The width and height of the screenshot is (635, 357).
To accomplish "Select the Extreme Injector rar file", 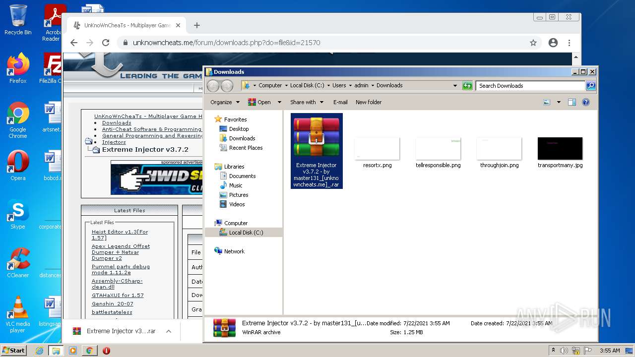I will pos(317,151).
